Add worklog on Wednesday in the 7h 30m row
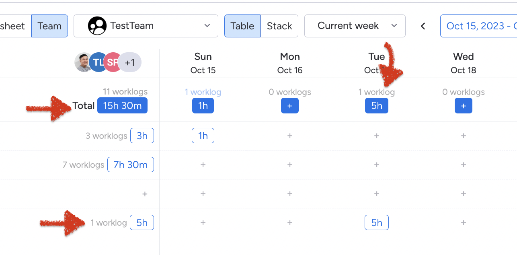517x255 pixels. [x=463, y=165]
